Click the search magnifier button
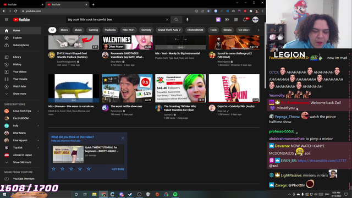 (176, 20)
